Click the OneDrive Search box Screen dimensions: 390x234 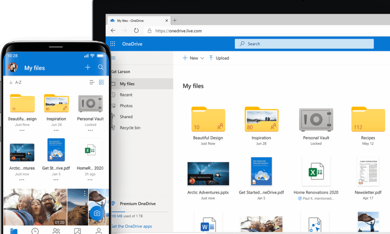(304, 44)
